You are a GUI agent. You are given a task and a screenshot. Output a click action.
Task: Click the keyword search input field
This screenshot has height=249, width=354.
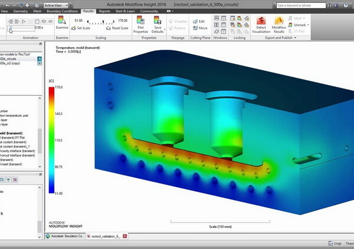[301, 5]
